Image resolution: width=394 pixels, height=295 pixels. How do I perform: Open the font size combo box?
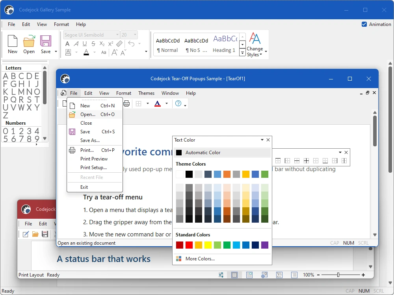click(x=129, y=35)
